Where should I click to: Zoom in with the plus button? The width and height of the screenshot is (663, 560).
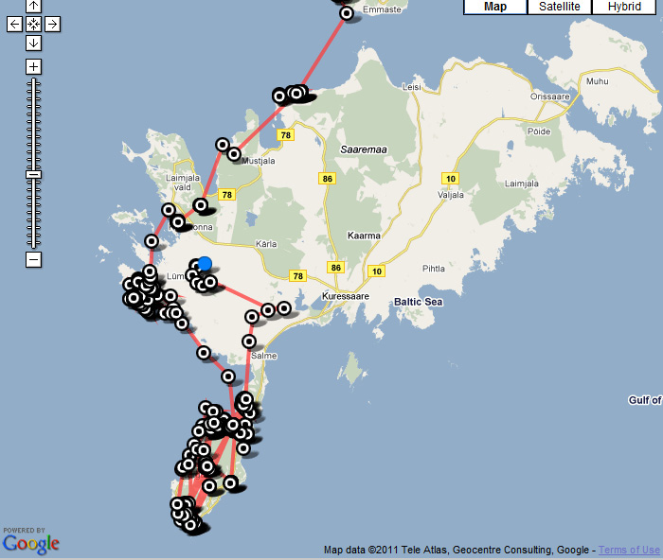point(33,66)
